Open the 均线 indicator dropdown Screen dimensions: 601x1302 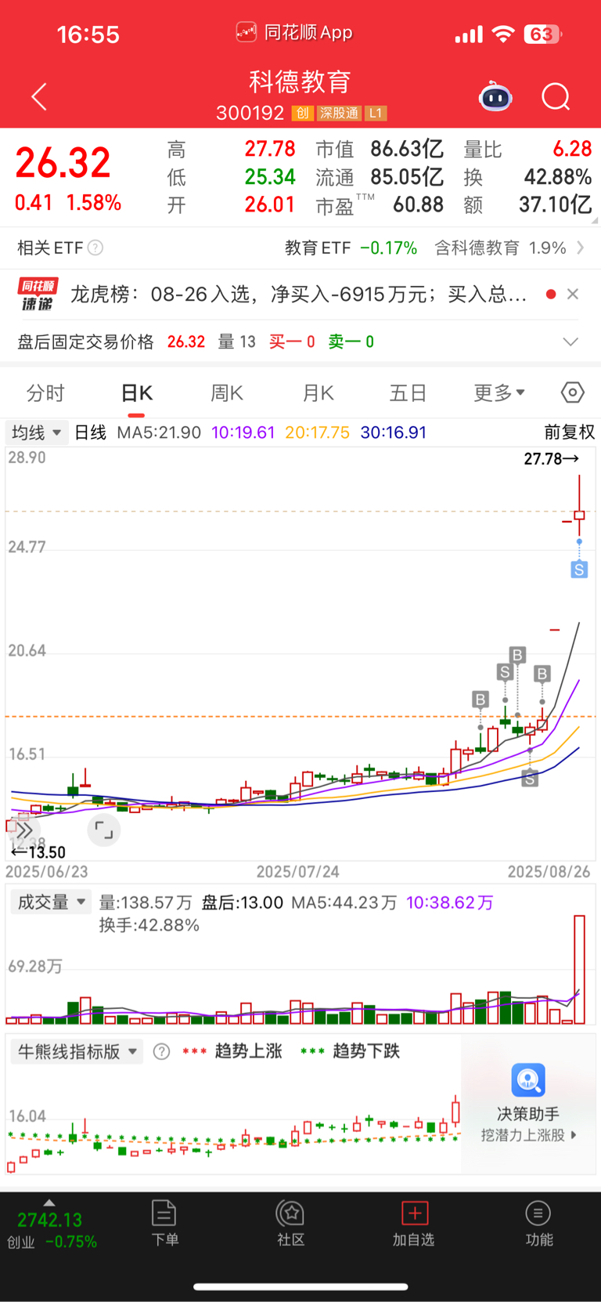click(x=36, y=432)
